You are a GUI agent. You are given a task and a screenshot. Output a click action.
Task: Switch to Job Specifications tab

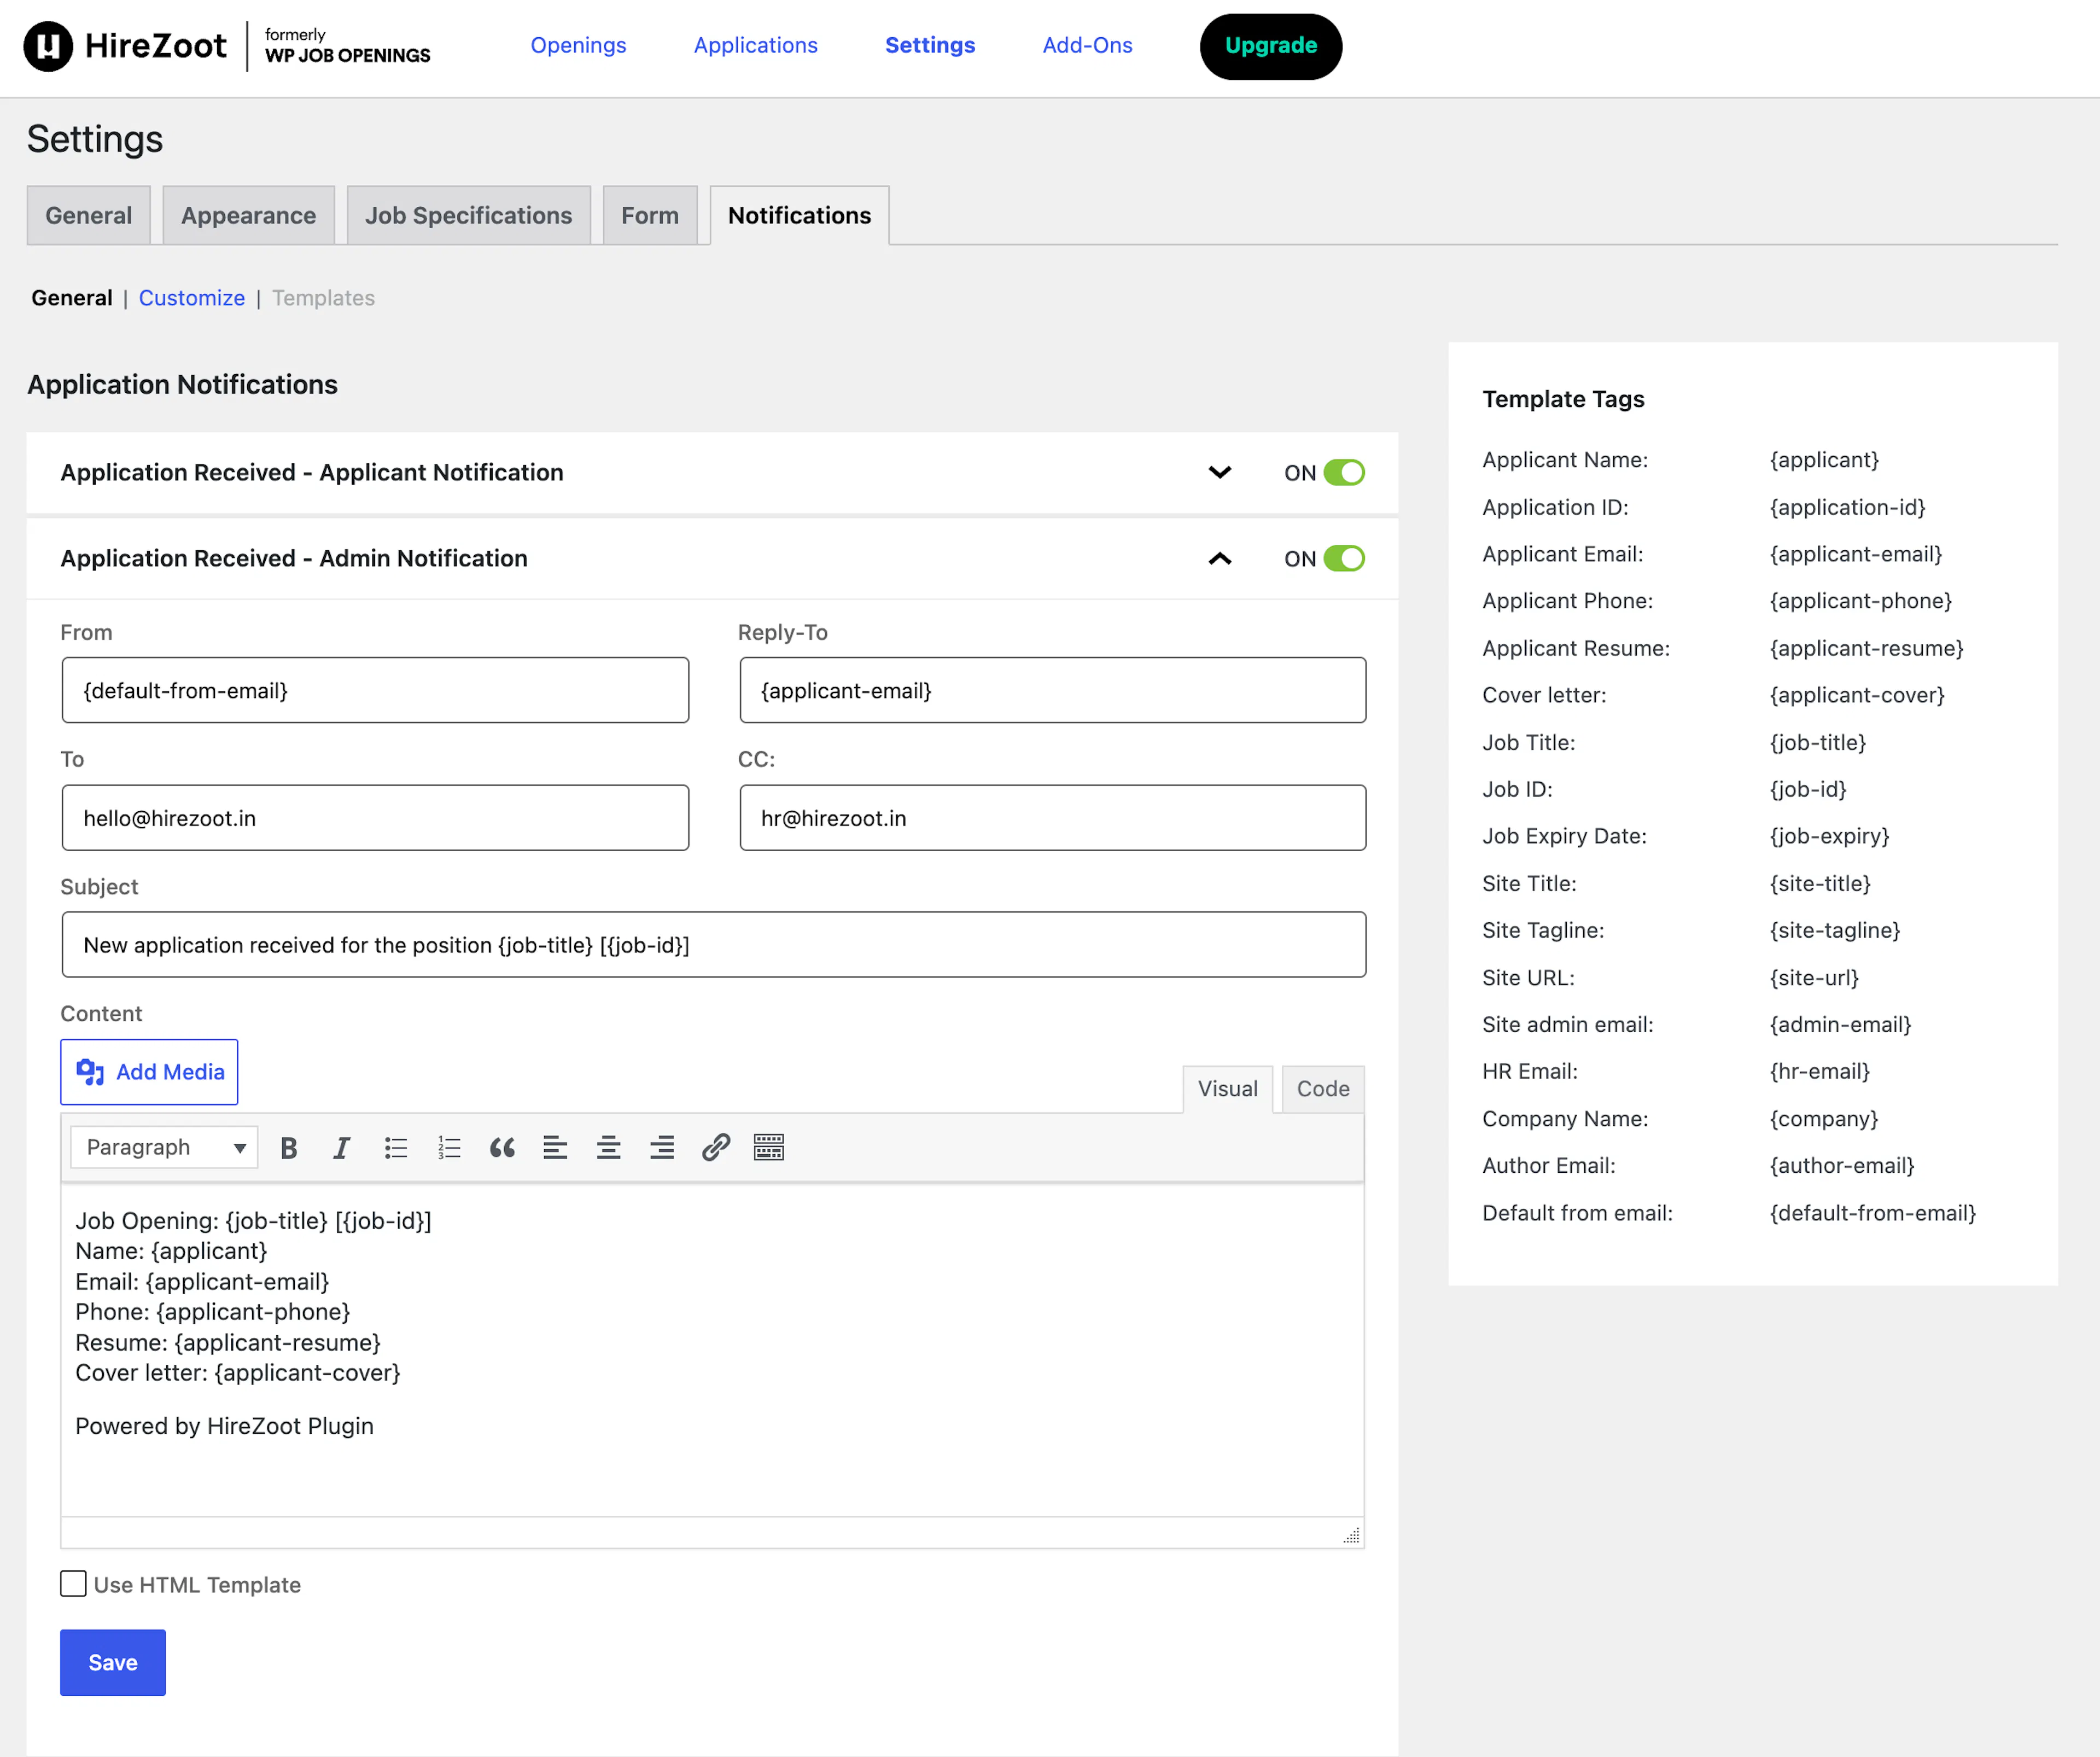point(468,215)
